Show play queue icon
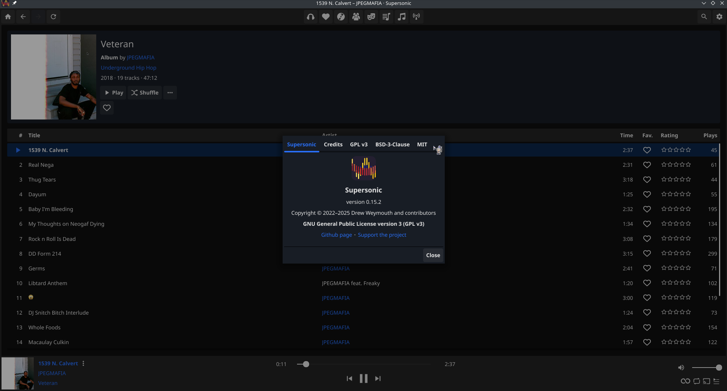The height and width of the screenshot is (391, 727). 716,381
